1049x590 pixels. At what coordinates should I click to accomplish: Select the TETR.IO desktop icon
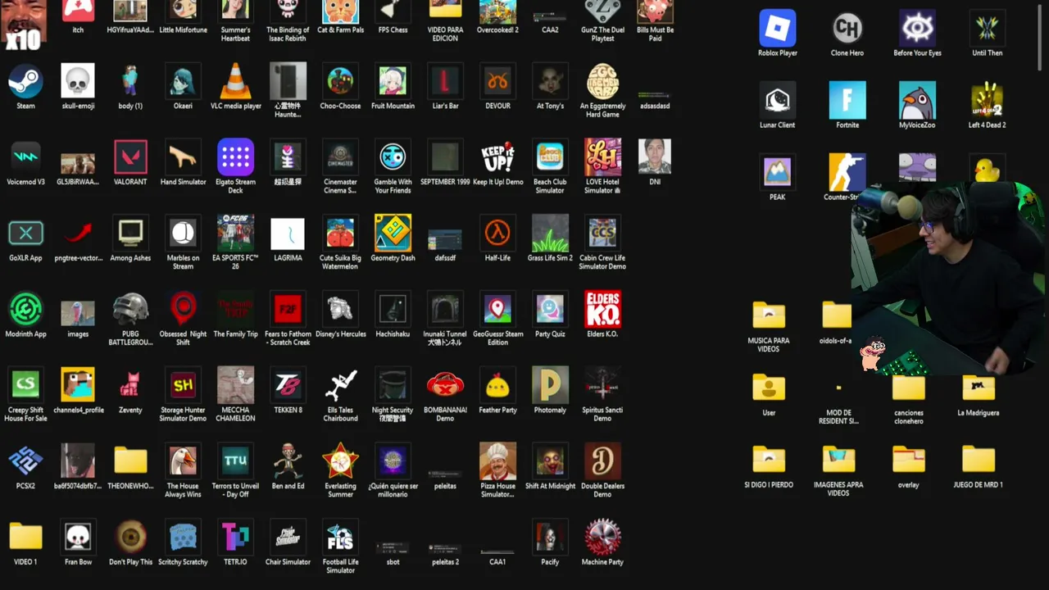pyautogui.click(x=235, y=538)
